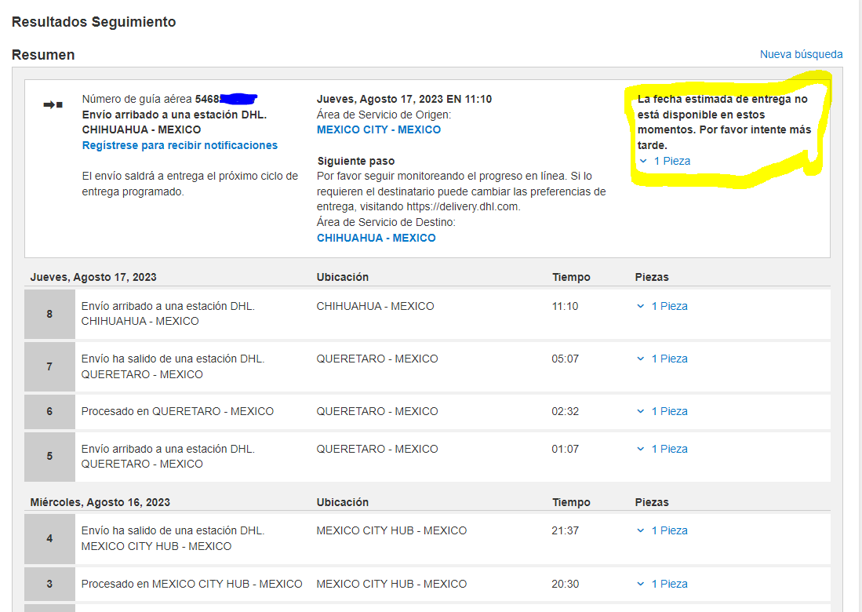Viewport: 862px width, 612px height.
Task: Click the 05:07 time value
Action: (x=566, y=359)
